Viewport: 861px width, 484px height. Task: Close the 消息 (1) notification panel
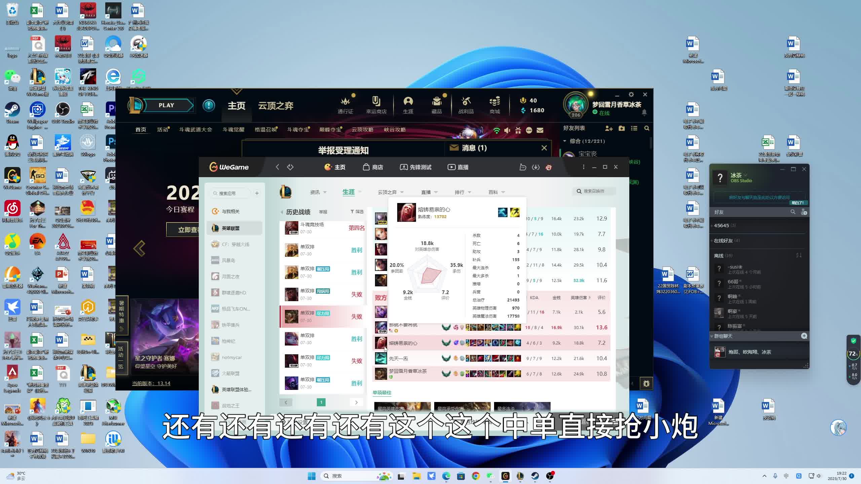[544, 148]
